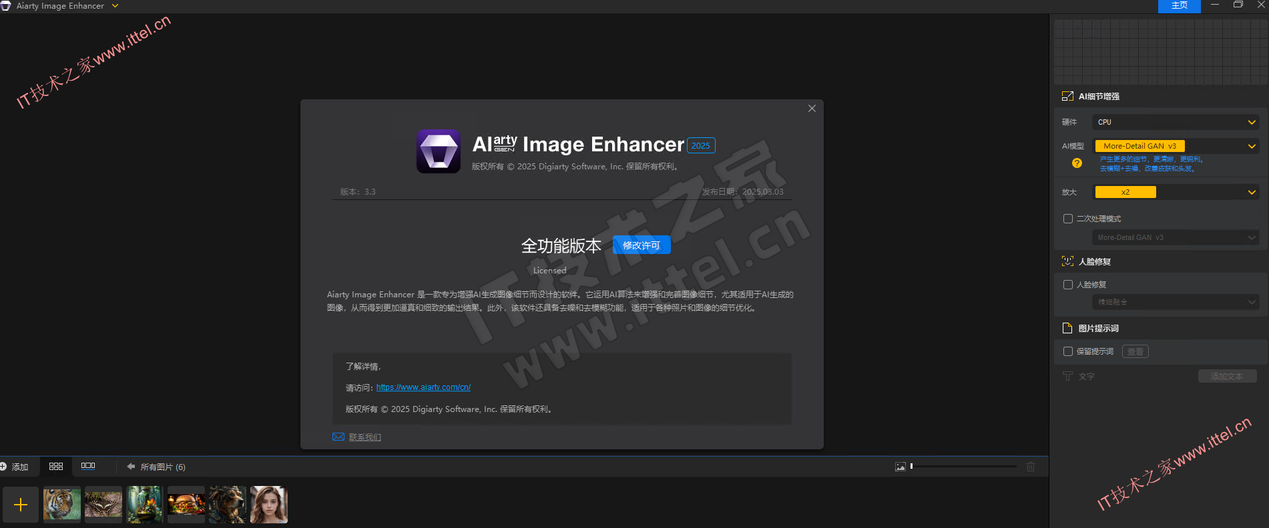
Task: Click the Licensed status text
Action: (x=549, y=270)
